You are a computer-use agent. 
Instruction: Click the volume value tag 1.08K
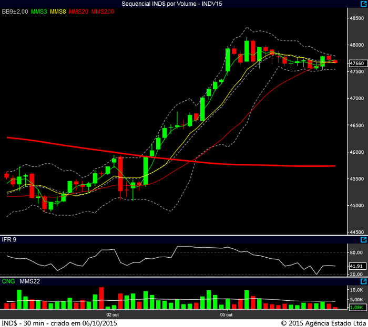356,307
